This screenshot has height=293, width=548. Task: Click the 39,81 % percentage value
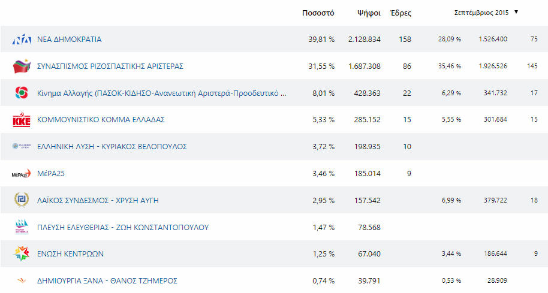pos(321,40)
